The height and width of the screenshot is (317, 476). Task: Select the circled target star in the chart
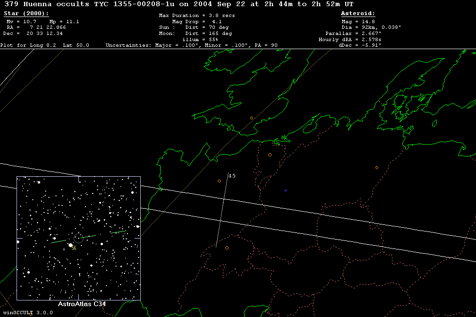click(x=79, y=239)
